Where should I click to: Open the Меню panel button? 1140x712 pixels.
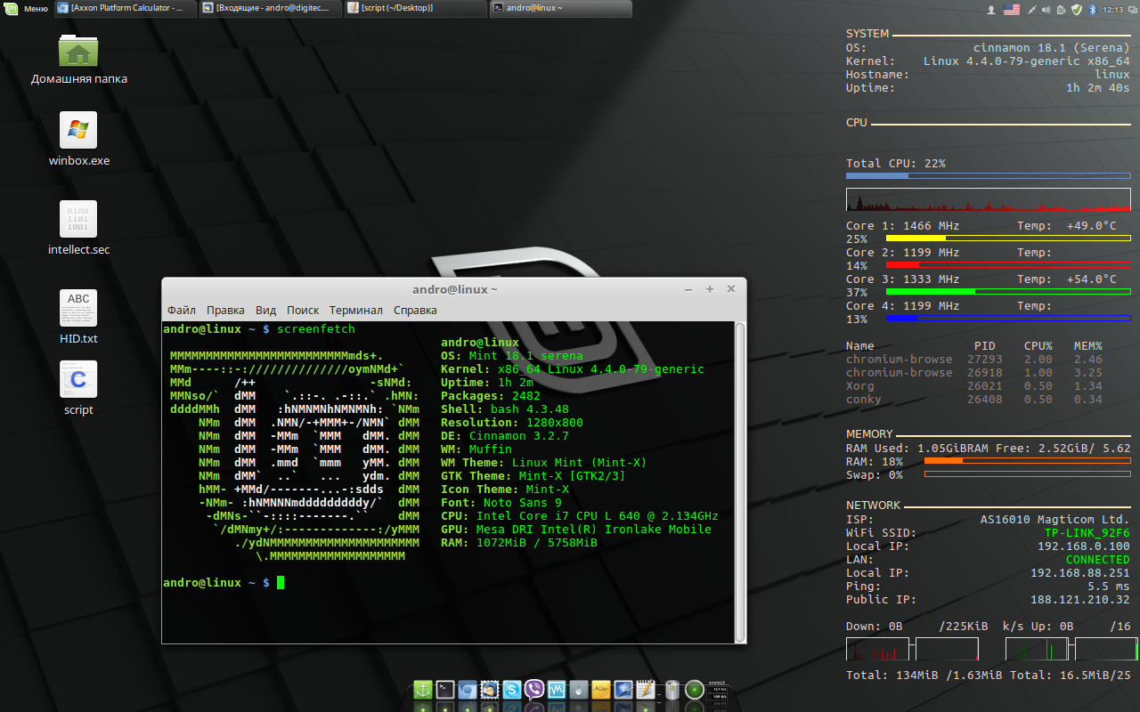(27, 9)
